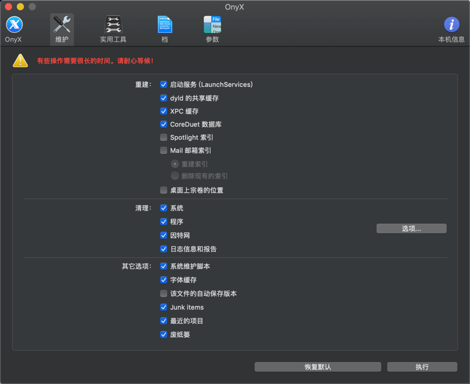Toggle 因特网 cleaning checkbox
Image resolution: width=470 pixels, height=384 pixels.
click(x=164, y=235)
